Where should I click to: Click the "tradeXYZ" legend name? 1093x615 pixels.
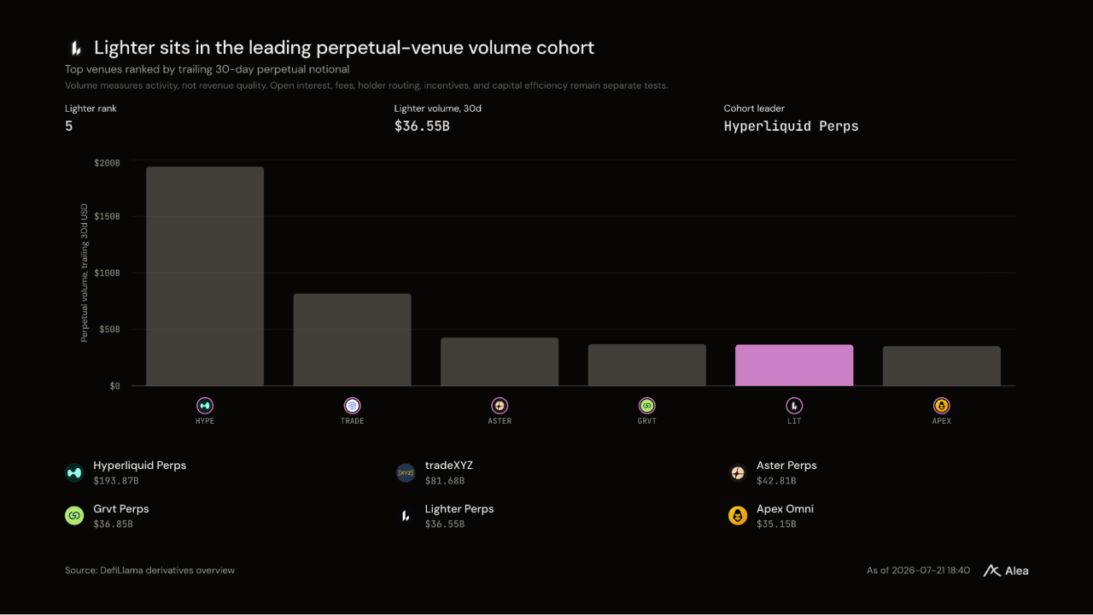(449, 466)
